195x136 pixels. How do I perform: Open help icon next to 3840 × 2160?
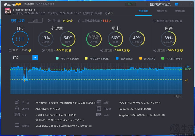(x=30, y=51)
